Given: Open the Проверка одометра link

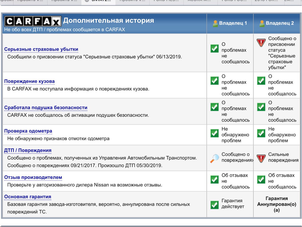Looking at the screenshot, I should pos(28,131).
